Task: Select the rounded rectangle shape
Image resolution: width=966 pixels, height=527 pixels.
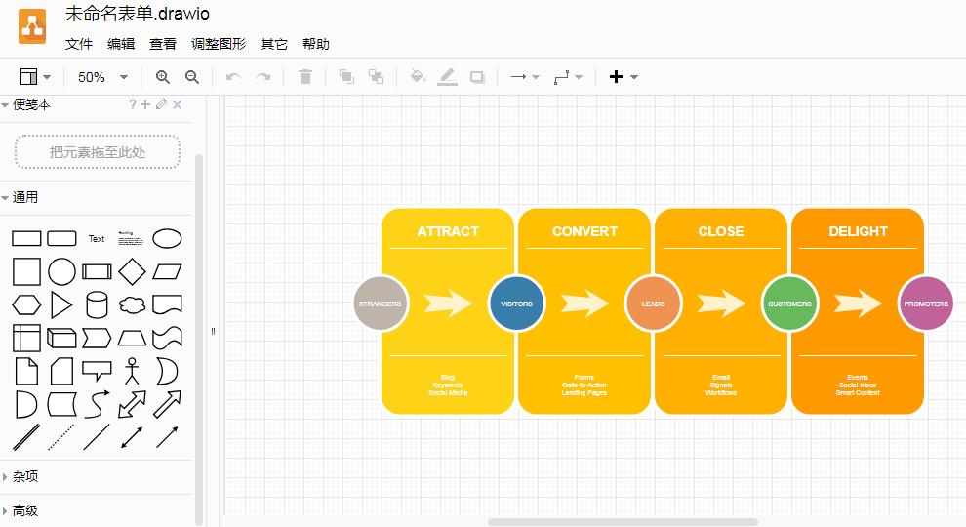Action: [61, 238]
